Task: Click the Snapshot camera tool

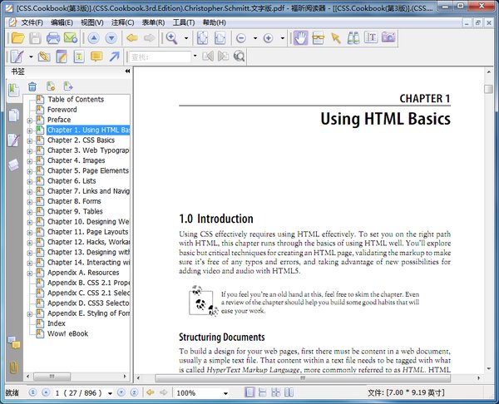Action: [x=388, y=37]
